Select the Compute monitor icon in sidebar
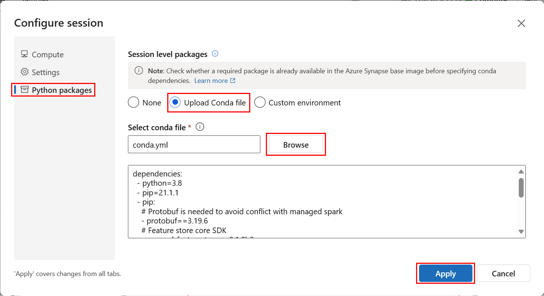 click(24, 54)
